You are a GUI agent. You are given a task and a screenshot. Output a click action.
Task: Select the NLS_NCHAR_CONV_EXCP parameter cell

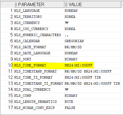coord(39,108)
